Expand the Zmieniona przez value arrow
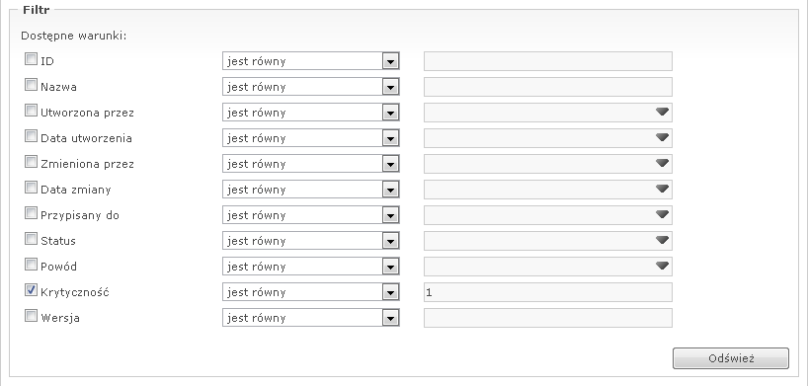The image size is (808, 386). pos(662,163)
